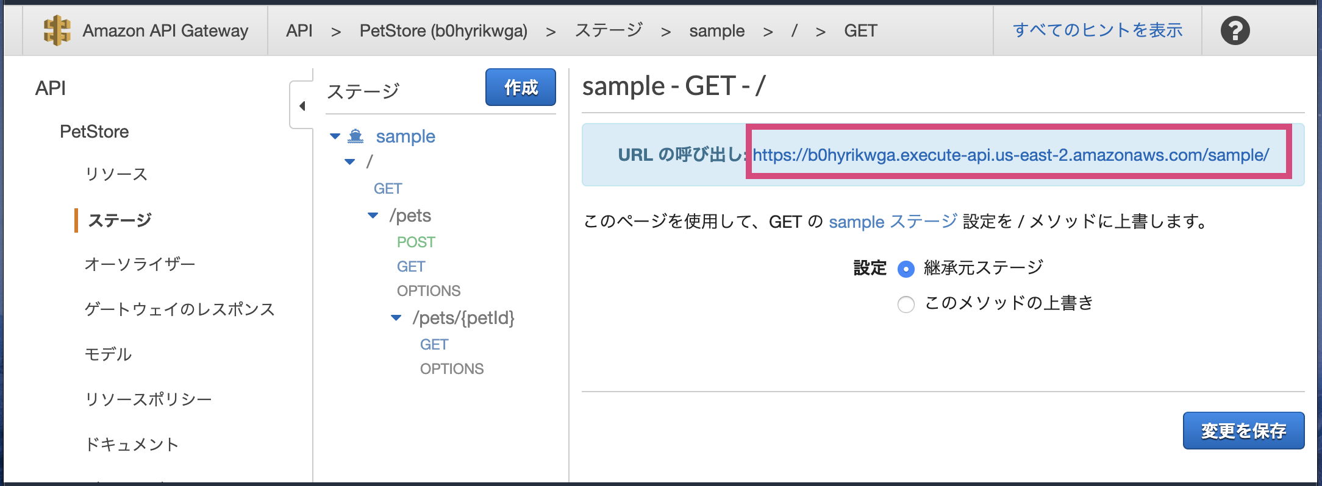Collapse the /pets/{petId} resource node

click(x=396, y=318)
